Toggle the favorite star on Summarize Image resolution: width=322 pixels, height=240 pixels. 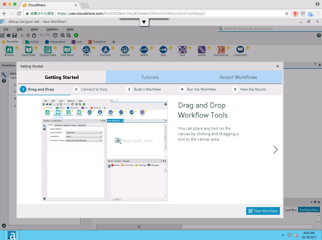coord(228,48)
